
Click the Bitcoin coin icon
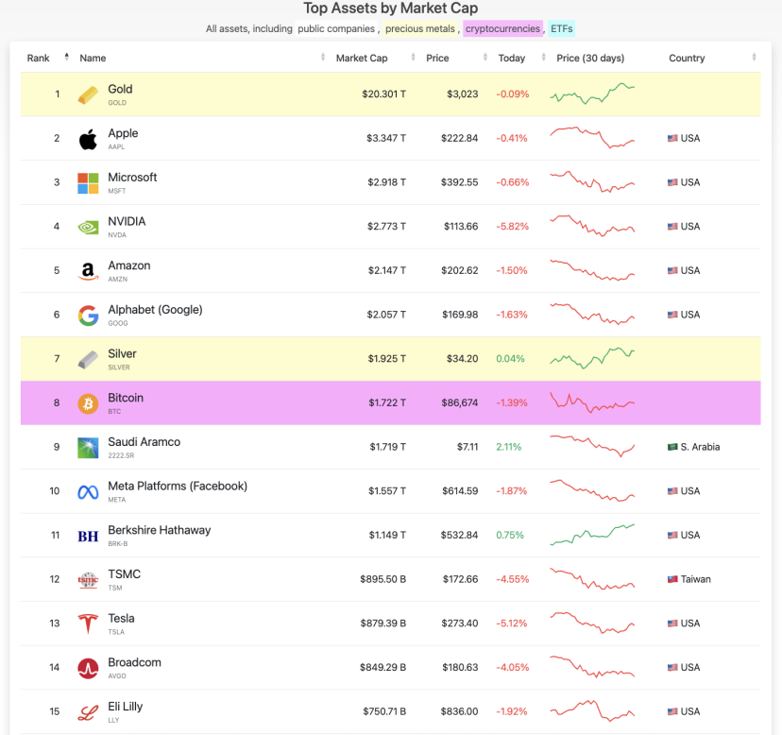[88, 403]
